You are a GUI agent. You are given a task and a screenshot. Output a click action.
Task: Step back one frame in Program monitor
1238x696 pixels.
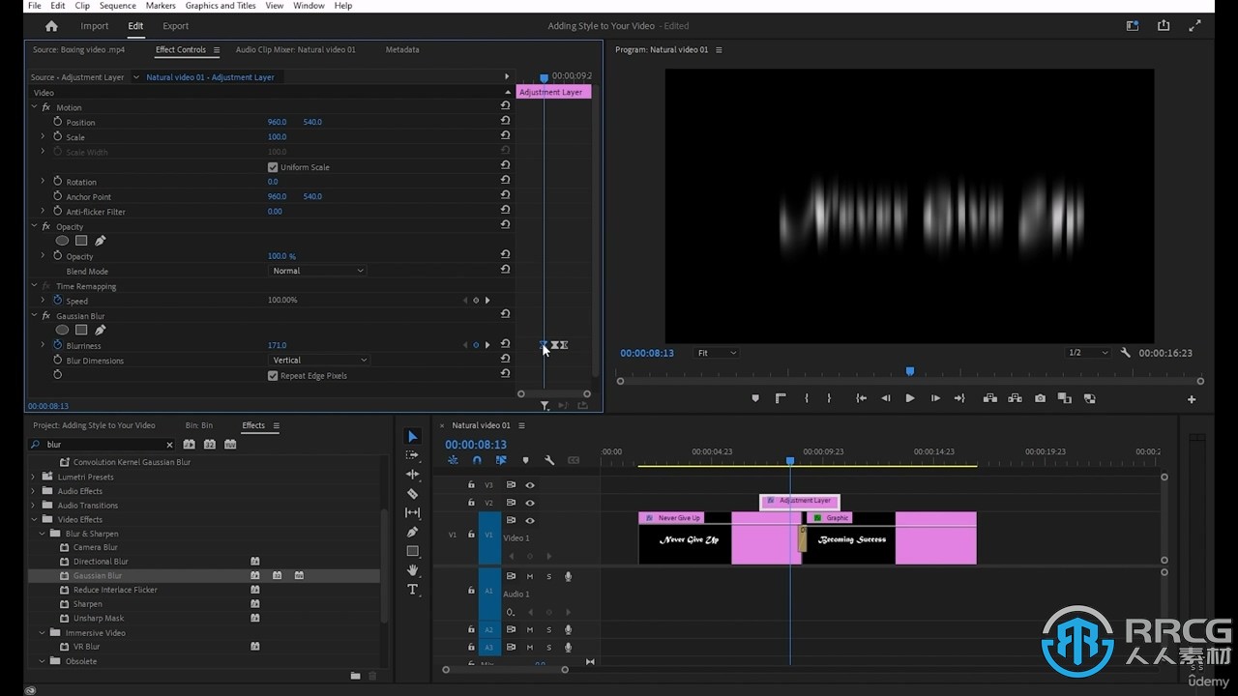pos(885,398)
